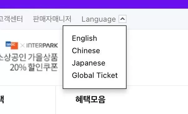This screenshot has width=188, height=114.
Task: Open the 판매자매니저 link
Action: [x=52, y=19]
